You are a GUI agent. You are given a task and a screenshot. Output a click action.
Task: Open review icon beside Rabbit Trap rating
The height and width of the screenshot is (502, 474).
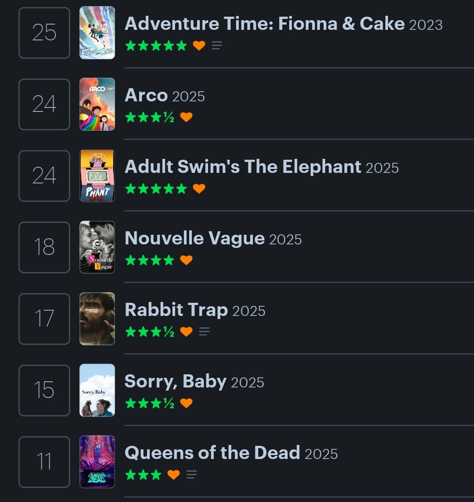coord(204,332)
